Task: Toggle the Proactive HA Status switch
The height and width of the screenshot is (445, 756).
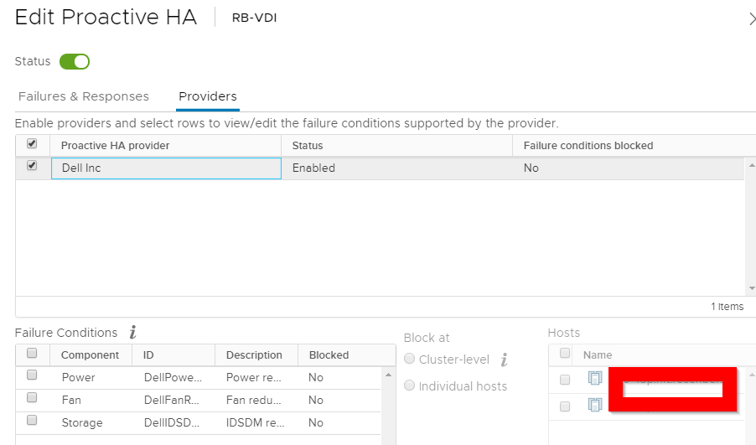Action: tap(75, 62)
